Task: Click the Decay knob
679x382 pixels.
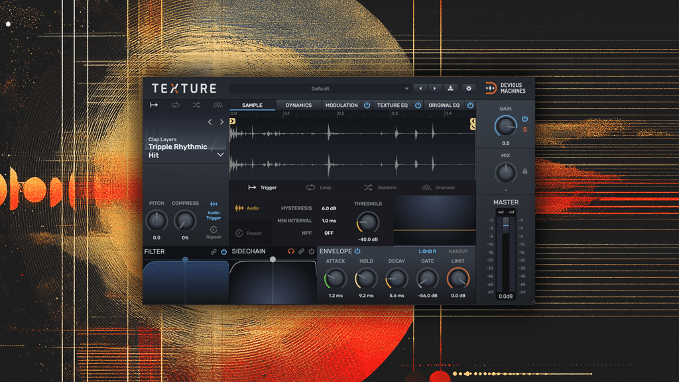Action: coord(397,279)
